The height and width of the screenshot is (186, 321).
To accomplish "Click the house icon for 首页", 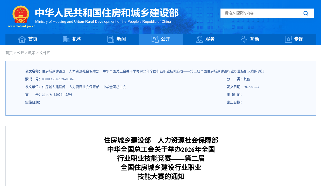I will (x=22, y=39).
